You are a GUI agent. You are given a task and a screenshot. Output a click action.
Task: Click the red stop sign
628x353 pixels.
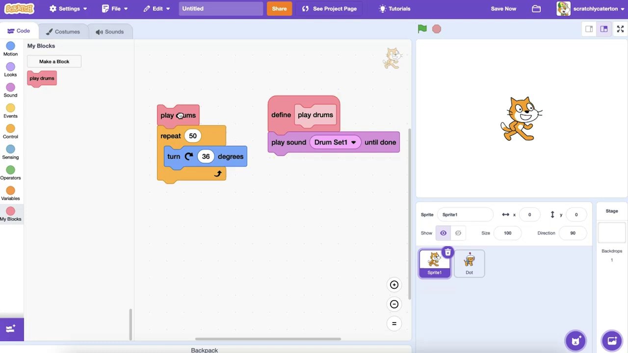pyautogui.click(x=436, y=29)
